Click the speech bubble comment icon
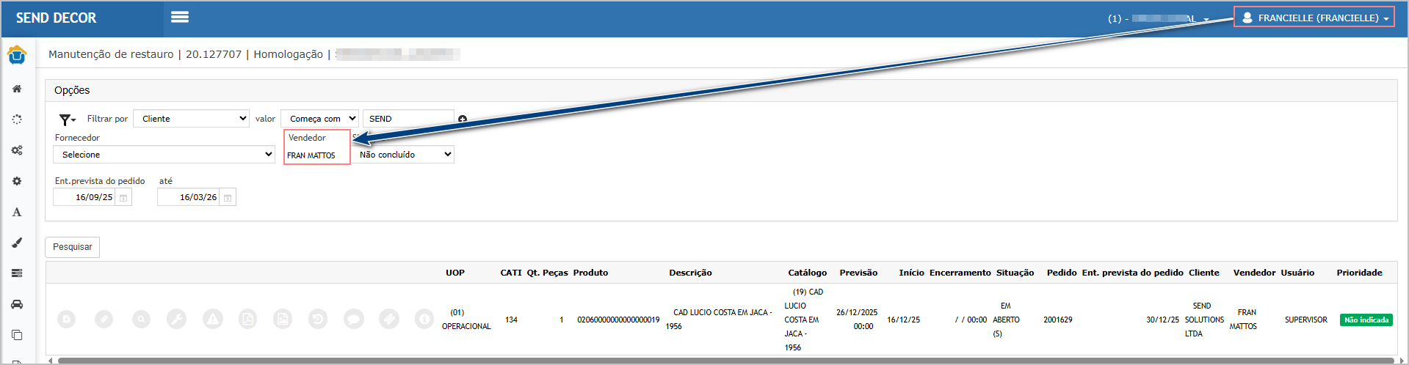Image resolution: width=1409 pixels, height=365 pixels. [x=354, y=320]
